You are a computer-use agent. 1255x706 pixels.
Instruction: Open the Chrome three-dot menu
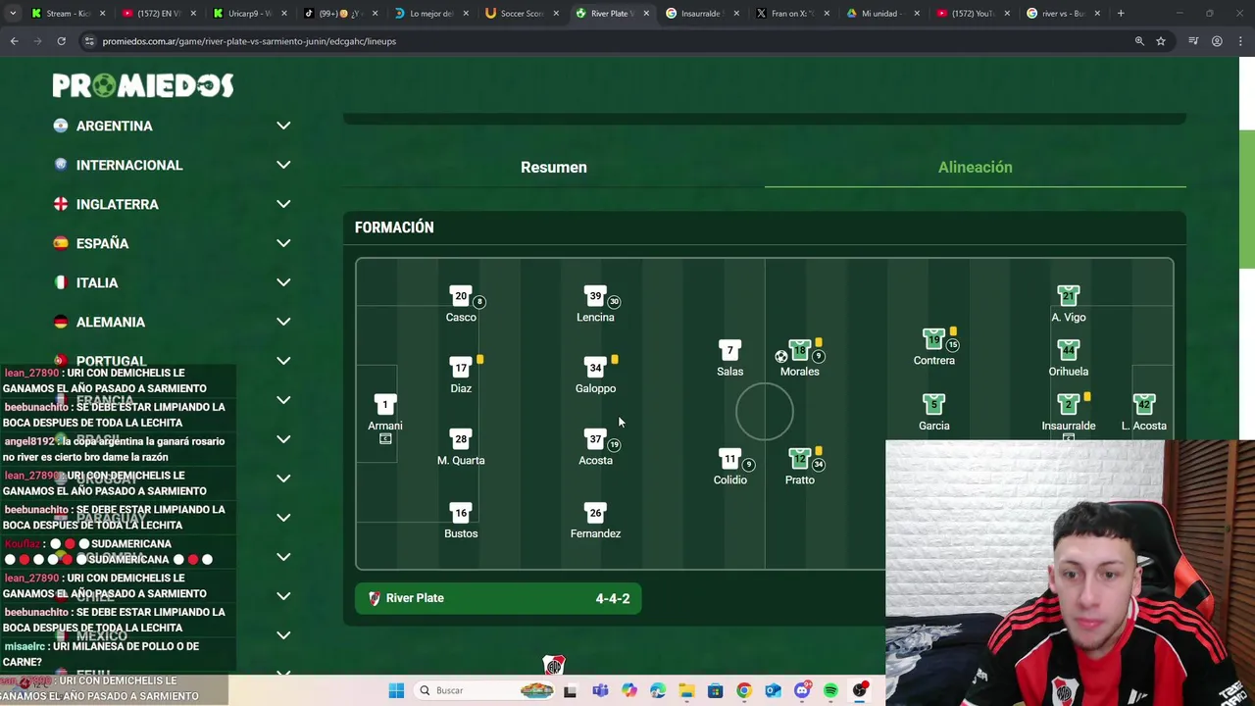click(1241, 41)
